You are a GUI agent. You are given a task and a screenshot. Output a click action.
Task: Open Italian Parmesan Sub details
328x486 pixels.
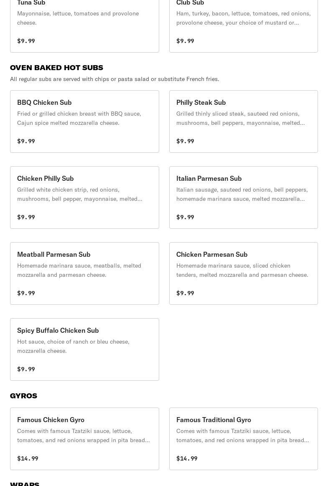tap(243, 197)
